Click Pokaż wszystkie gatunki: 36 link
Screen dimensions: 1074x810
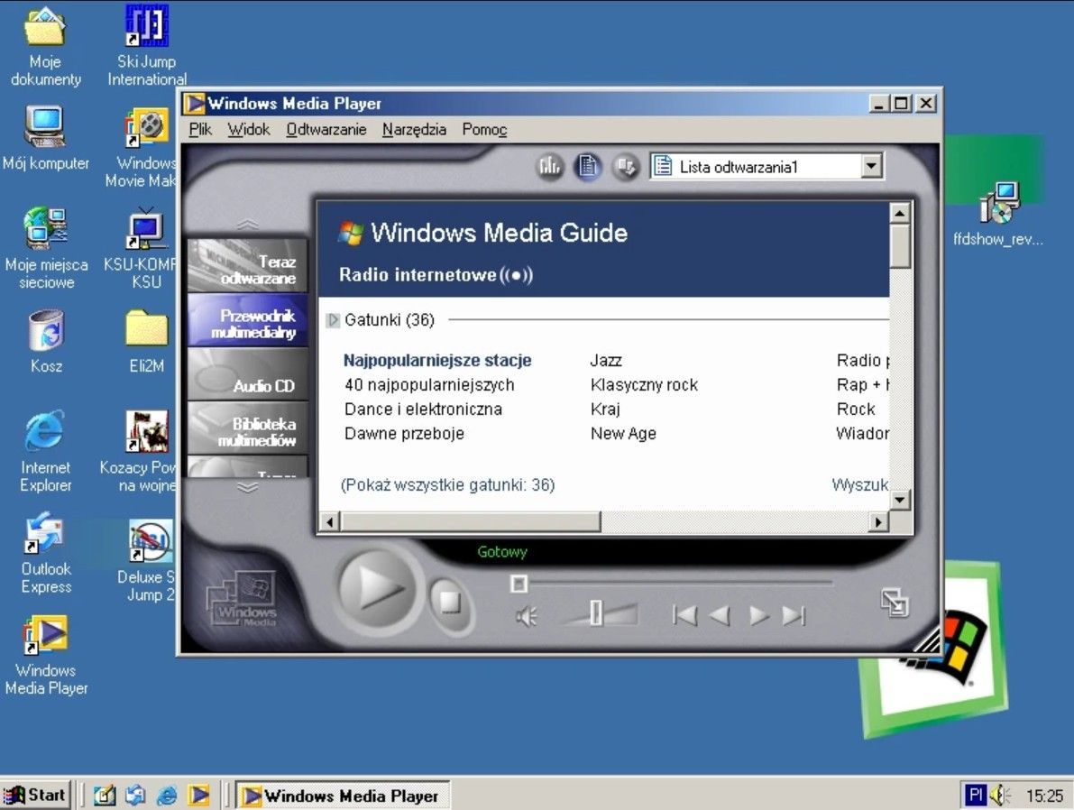(x=447, y=485)
